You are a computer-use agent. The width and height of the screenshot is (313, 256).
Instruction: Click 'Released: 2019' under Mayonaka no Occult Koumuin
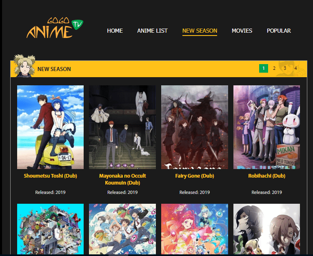click(122, 192)
